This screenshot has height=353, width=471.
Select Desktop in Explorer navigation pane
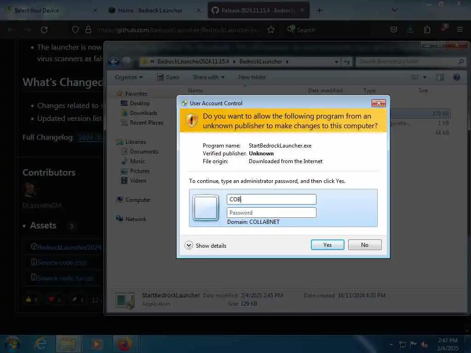[140, 103]
